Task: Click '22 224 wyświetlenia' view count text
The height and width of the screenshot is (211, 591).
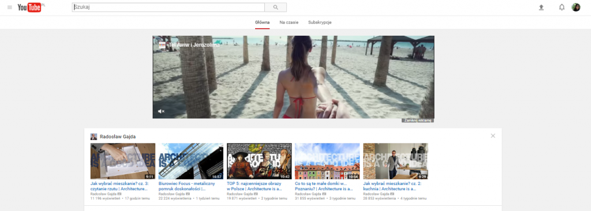Action: tap(175, 198)
